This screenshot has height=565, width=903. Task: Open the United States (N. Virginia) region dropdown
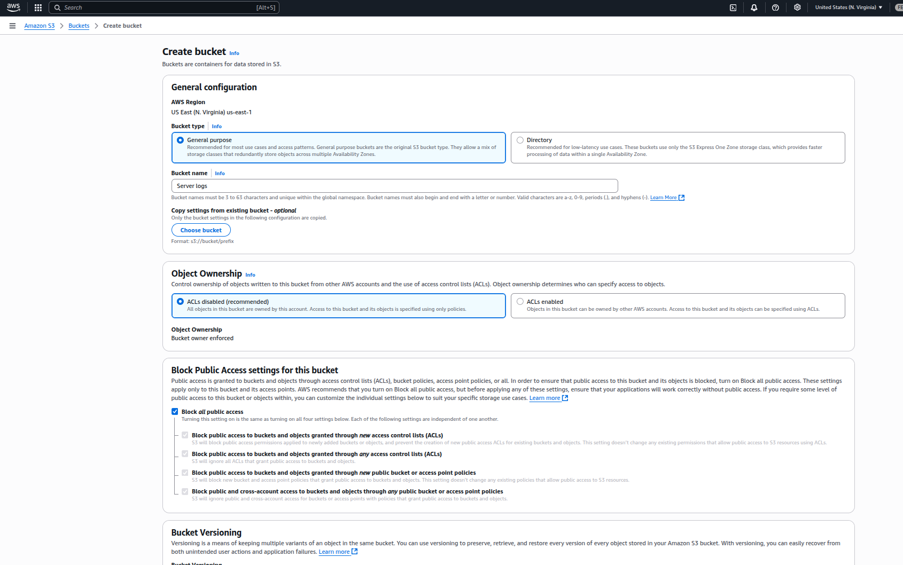pos(848,7)
